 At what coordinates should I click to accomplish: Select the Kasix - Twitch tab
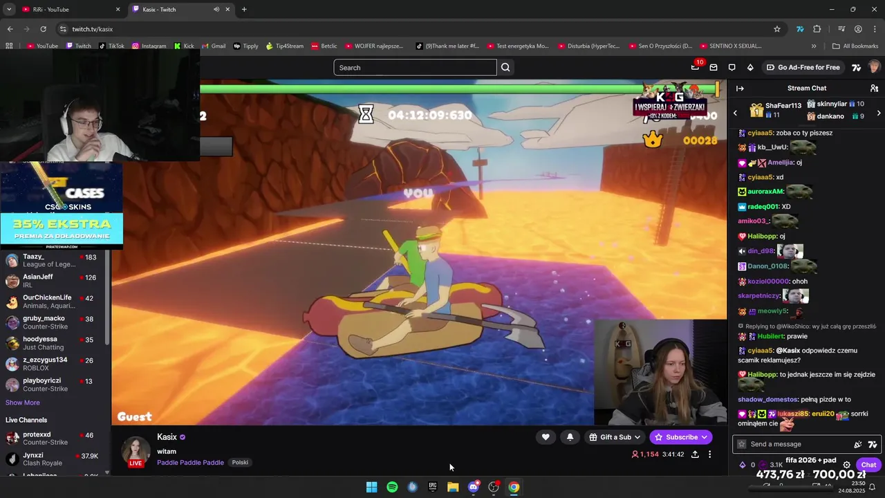click(x=182, y=10)
